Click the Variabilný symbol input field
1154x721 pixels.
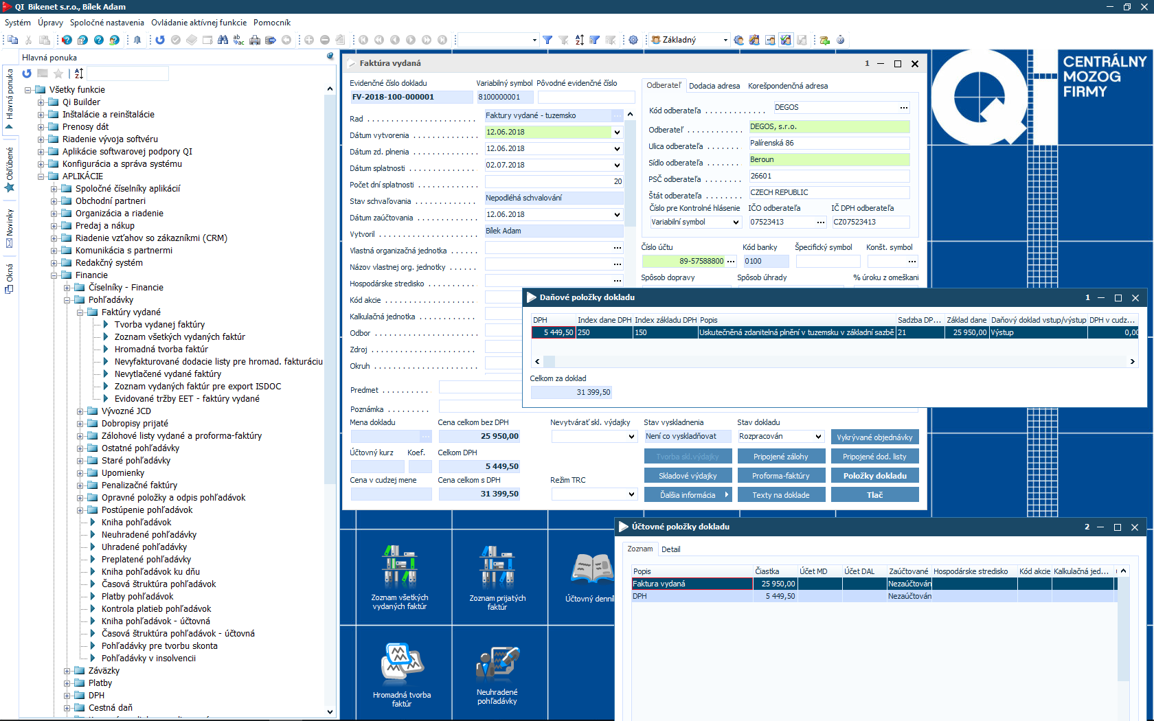click(x=505, y=98)
